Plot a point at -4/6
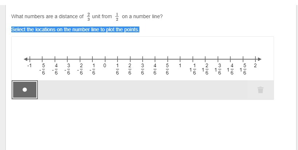Viewport: 298px width, 150px height. point(55,59)
